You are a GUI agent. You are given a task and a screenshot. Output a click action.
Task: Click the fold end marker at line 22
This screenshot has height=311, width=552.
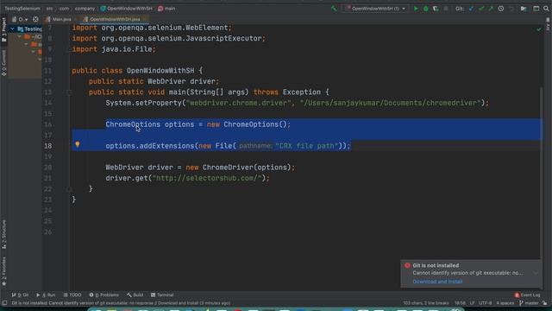click(69, 189)
